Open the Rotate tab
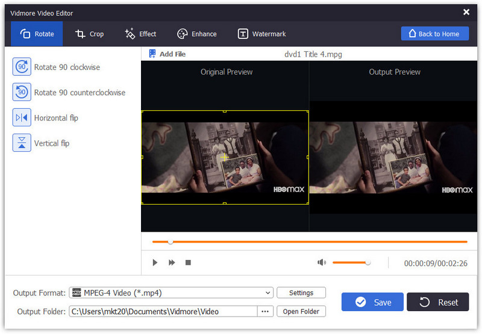Viewport: 482px width, 334px height. point(37,34)
